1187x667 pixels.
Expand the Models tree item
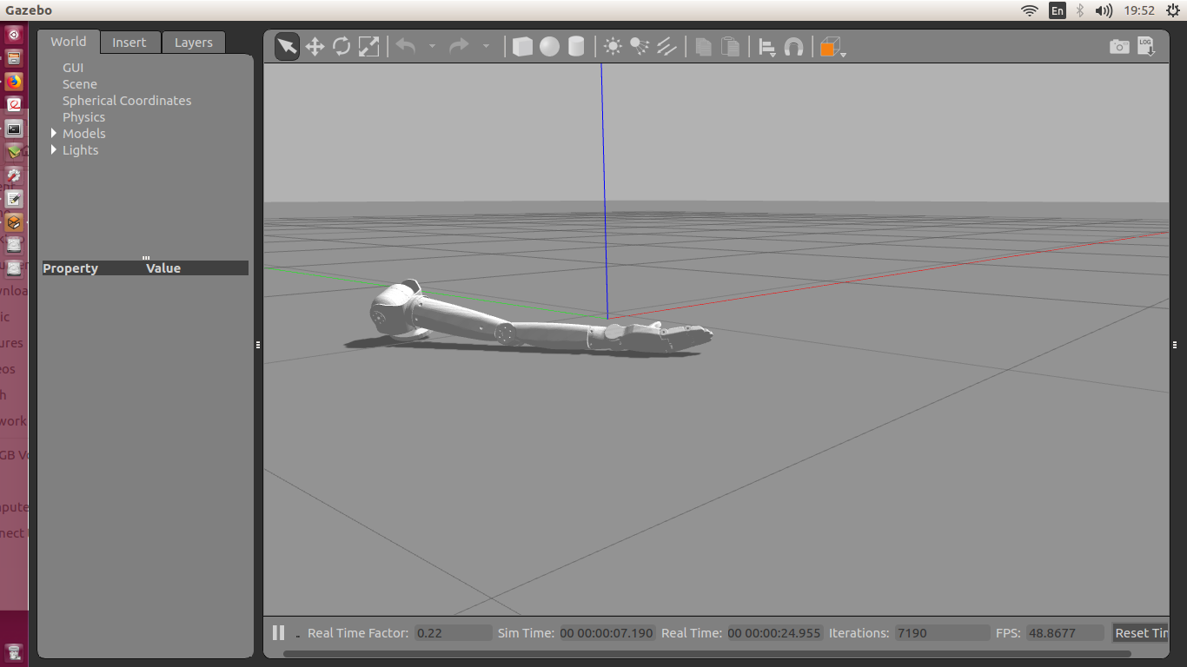54,134
